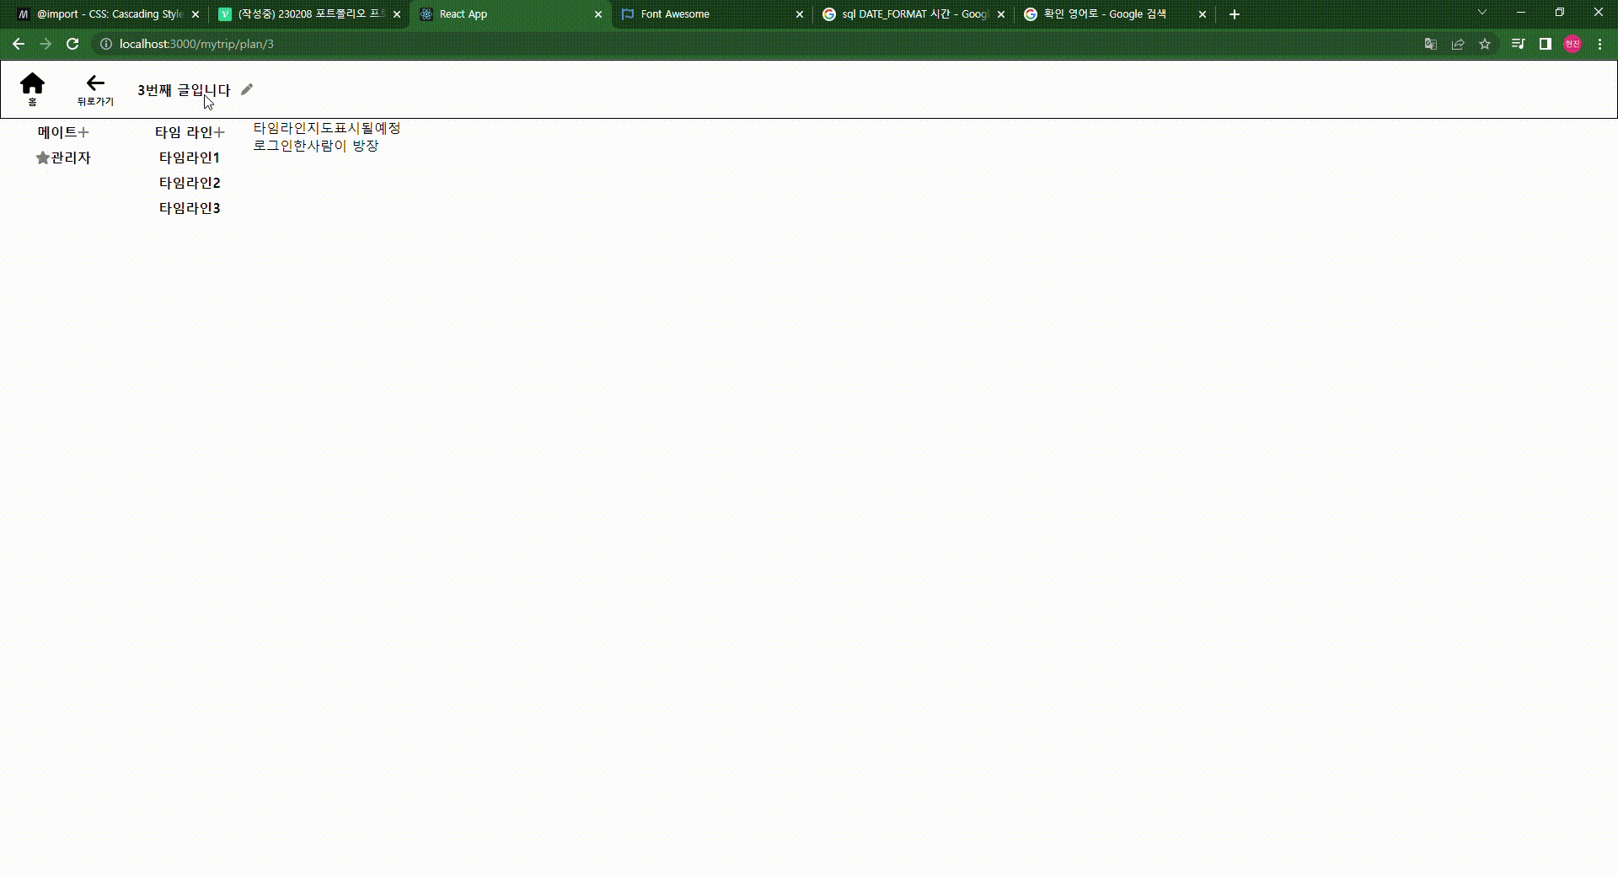This screenshot has height=876, width=1618.
Task: Close the React App tab
Action: (x=598, y=14)
